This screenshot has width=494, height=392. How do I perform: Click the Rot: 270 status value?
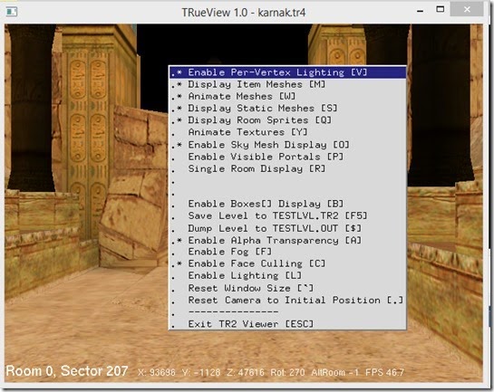(x=287, y=373)
